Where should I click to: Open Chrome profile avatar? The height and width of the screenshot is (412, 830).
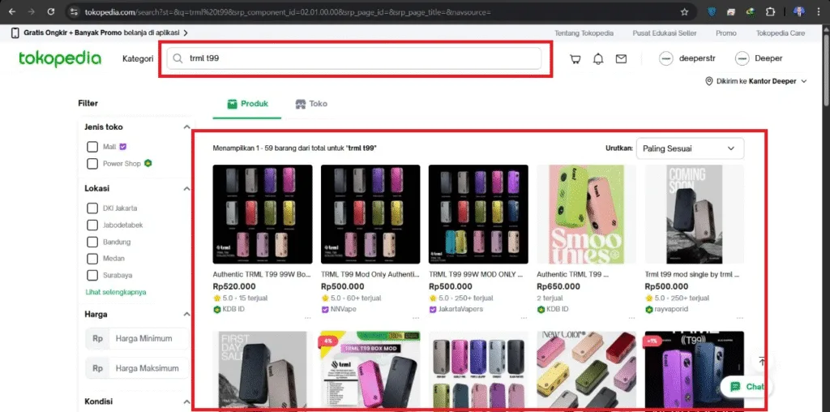pyautogui.click(x=799, y=11)
